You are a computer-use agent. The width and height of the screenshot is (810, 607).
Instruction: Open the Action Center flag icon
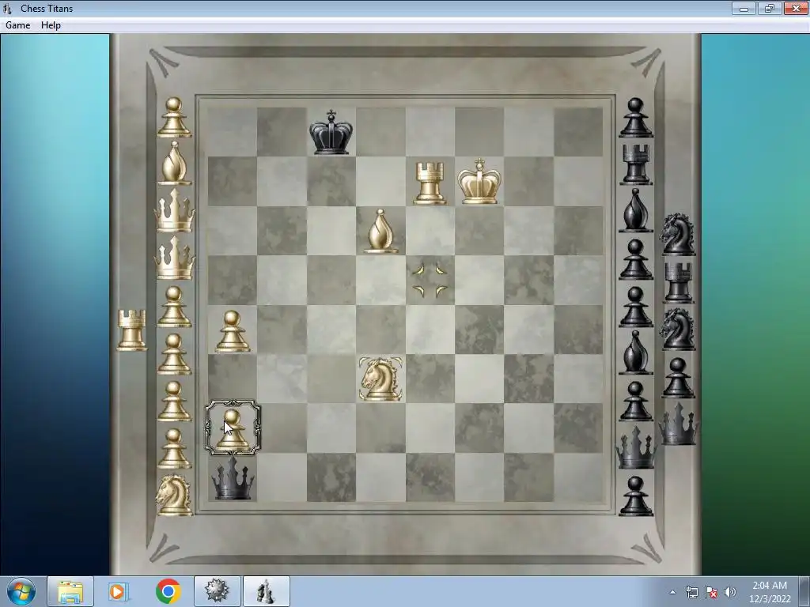point(711,592)
